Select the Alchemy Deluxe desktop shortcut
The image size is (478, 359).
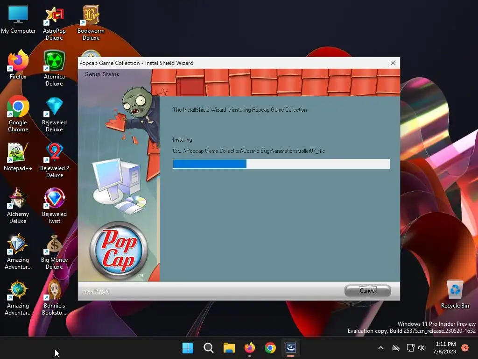tap(18, 206)
